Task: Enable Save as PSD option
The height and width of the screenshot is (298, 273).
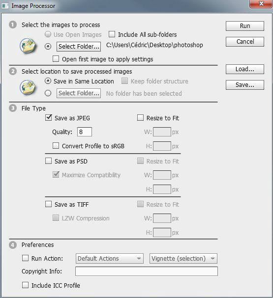Action: click(x=48, y=161)
